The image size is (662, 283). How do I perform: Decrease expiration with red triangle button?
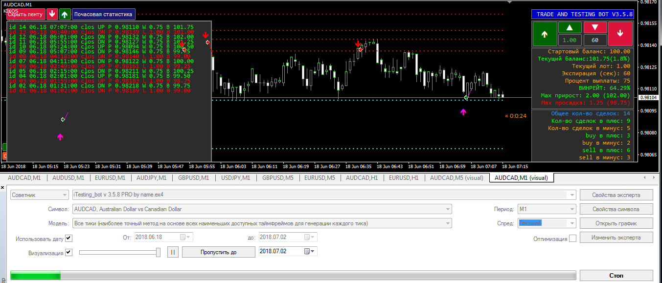[x=595, y=27]
